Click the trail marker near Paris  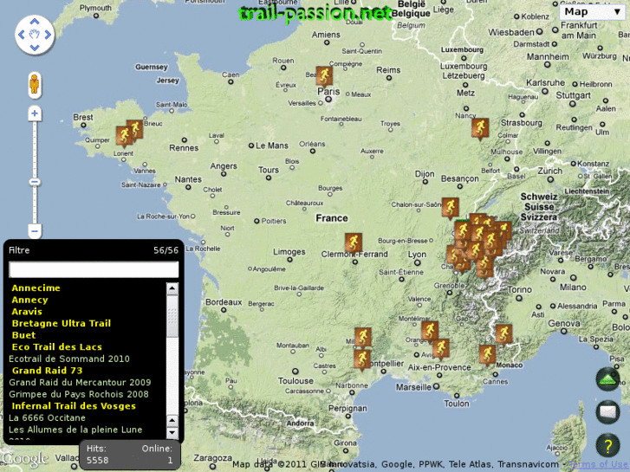(324, 76)
